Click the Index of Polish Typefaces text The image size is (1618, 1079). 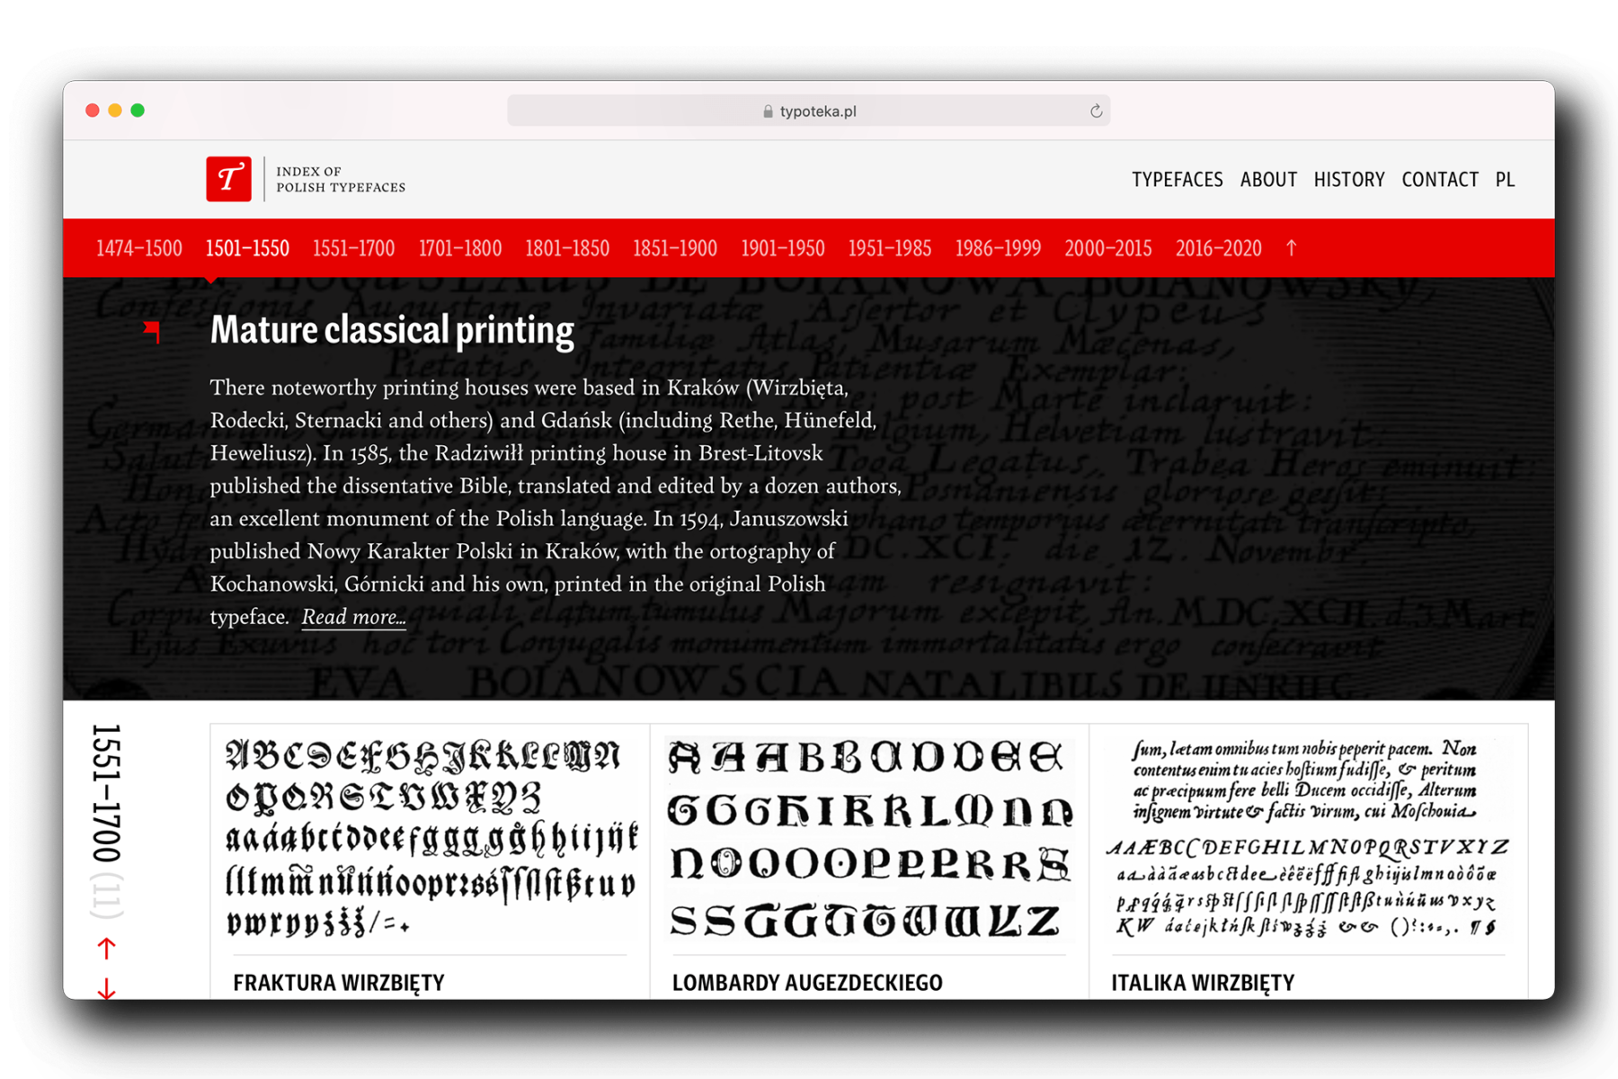coord(341,179)
